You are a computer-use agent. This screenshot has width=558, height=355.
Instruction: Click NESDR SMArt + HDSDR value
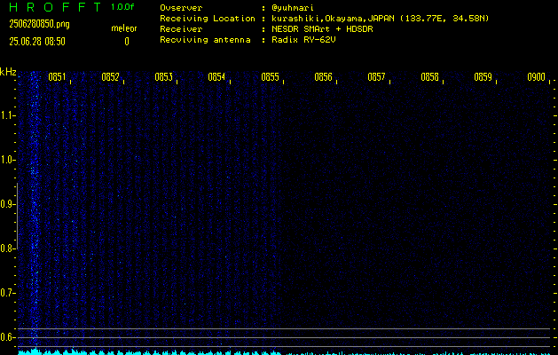click(x=322, y=28)
